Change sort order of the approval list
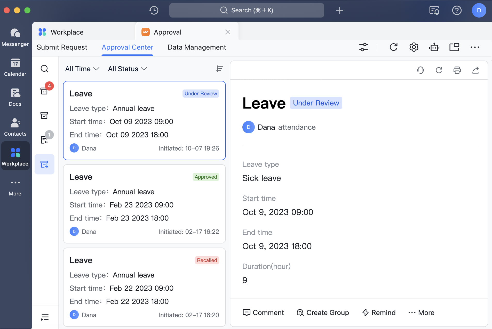Viewport: 492px width, 329px height. pos(219,69)
